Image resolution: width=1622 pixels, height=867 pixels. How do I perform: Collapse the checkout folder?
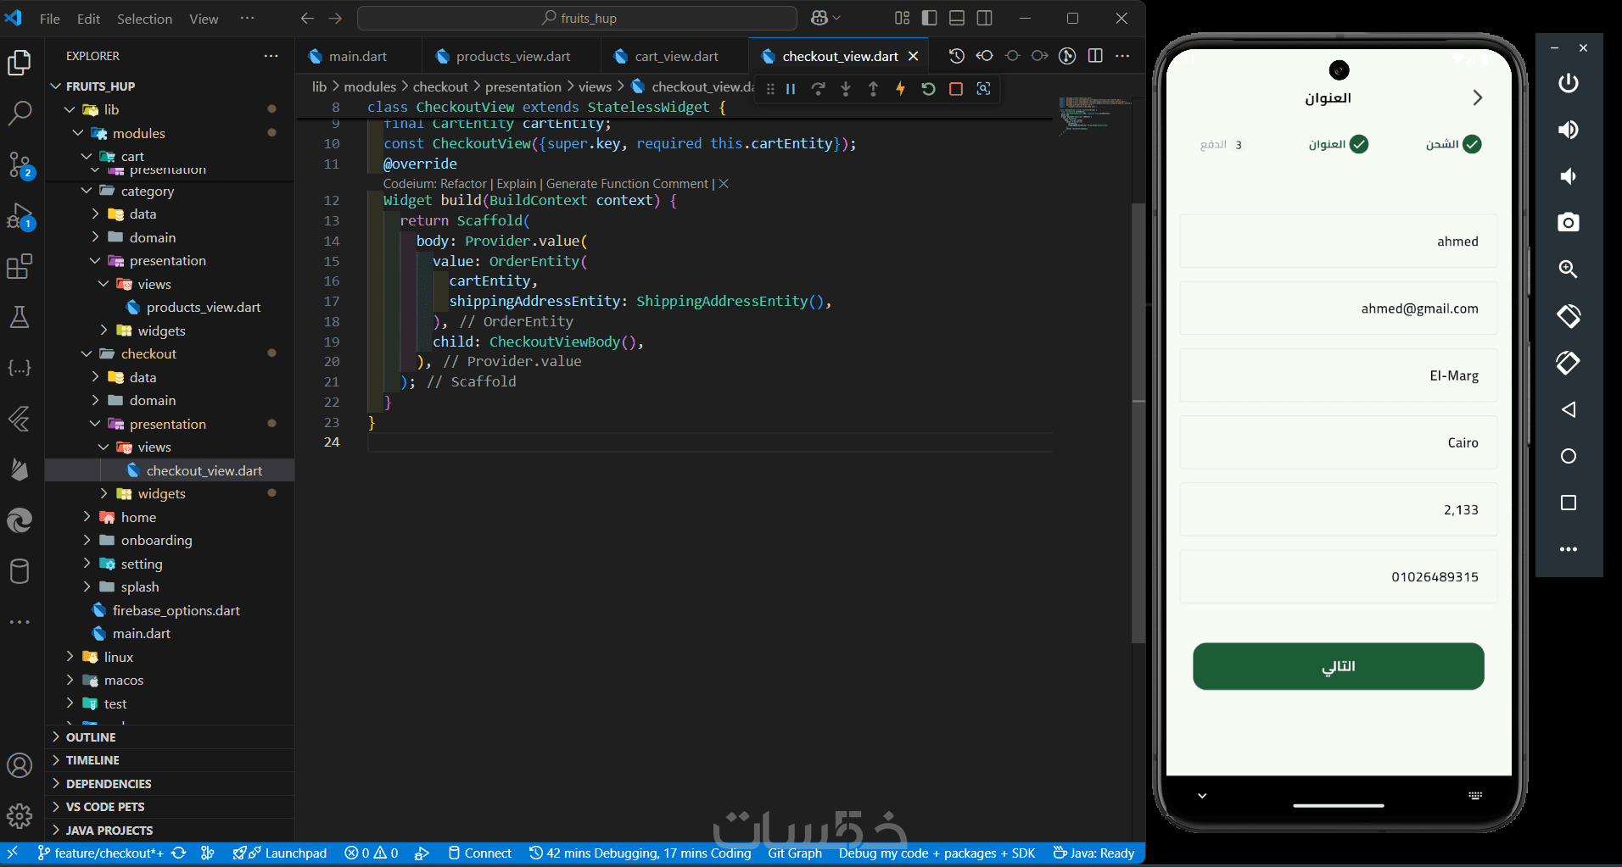pos(148,353)
